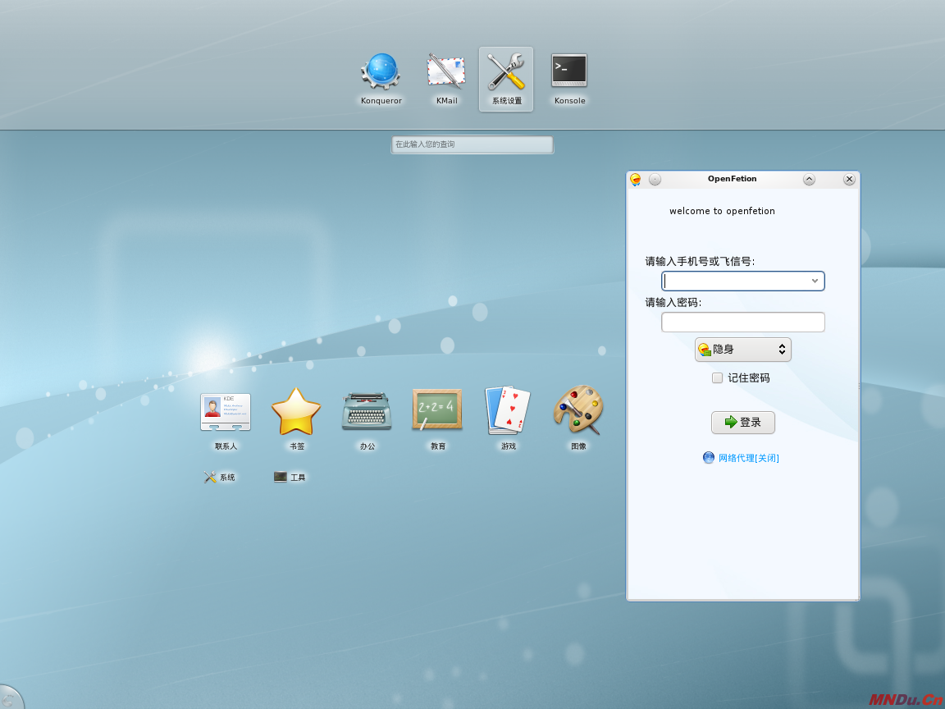Focus the password field in OpenFetion
945x709 pixels.
[743, 322]
